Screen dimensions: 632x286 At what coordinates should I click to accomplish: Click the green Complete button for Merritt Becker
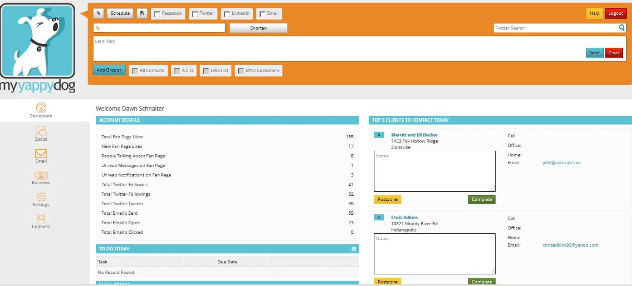[x=482, y=200]
